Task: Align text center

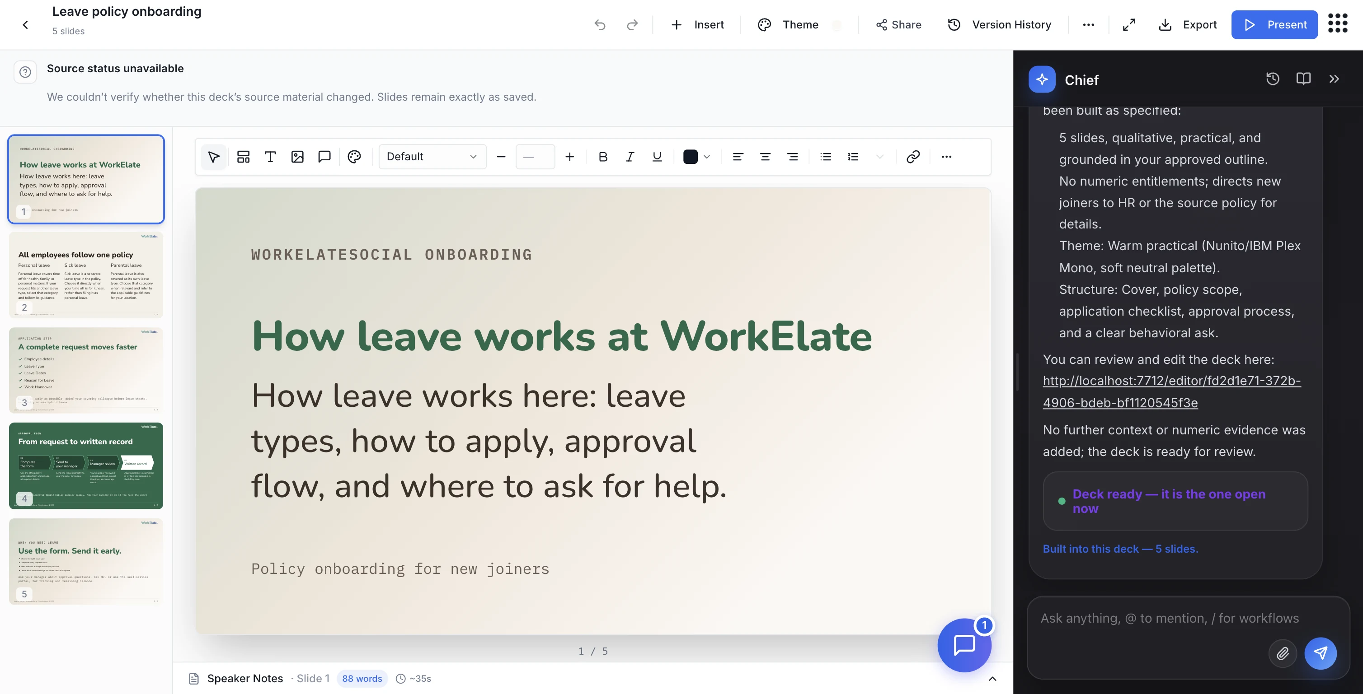Action: tap(765, 156)
